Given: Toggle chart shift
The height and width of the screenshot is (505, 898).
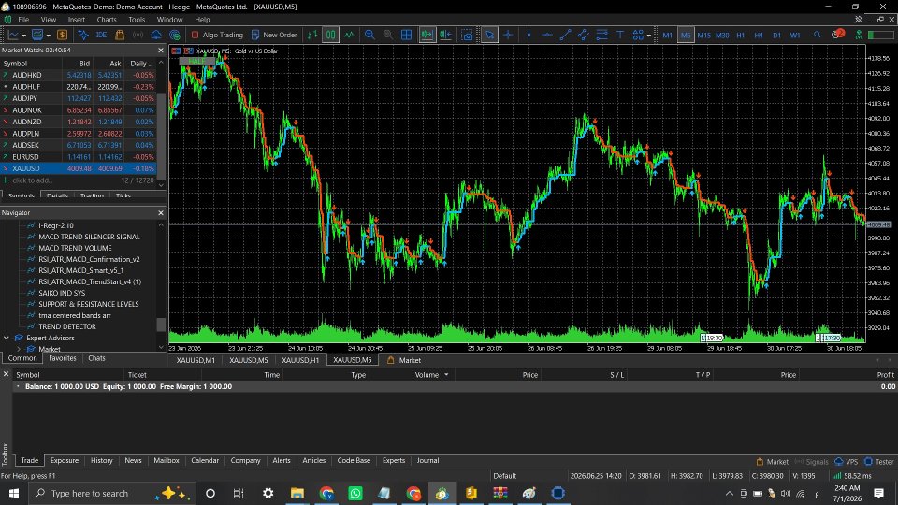Looking at the screenshot, I should [445, 35].
